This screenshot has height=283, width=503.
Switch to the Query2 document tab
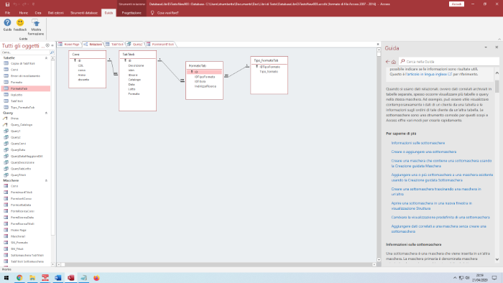click(135, 45)
